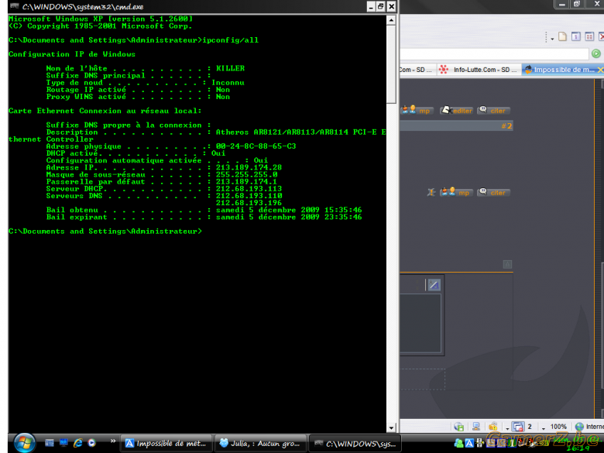Screen dimensions: 604x453
Task: Click DHCP server '212.68.193.113' text
Action: point(249,189)
